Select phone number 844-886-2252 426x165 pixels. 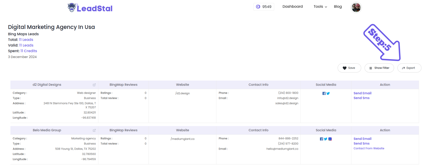tap(288, 139)
